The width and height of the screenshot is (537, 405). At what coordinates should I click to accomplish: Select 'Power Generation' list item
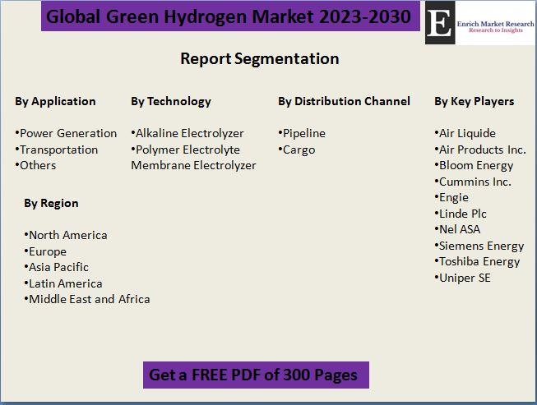click(x=66, y=133)
